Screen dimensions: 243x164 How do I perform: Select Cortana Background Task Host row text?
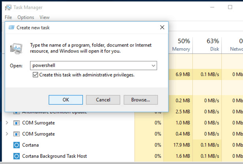coord(54,156)
